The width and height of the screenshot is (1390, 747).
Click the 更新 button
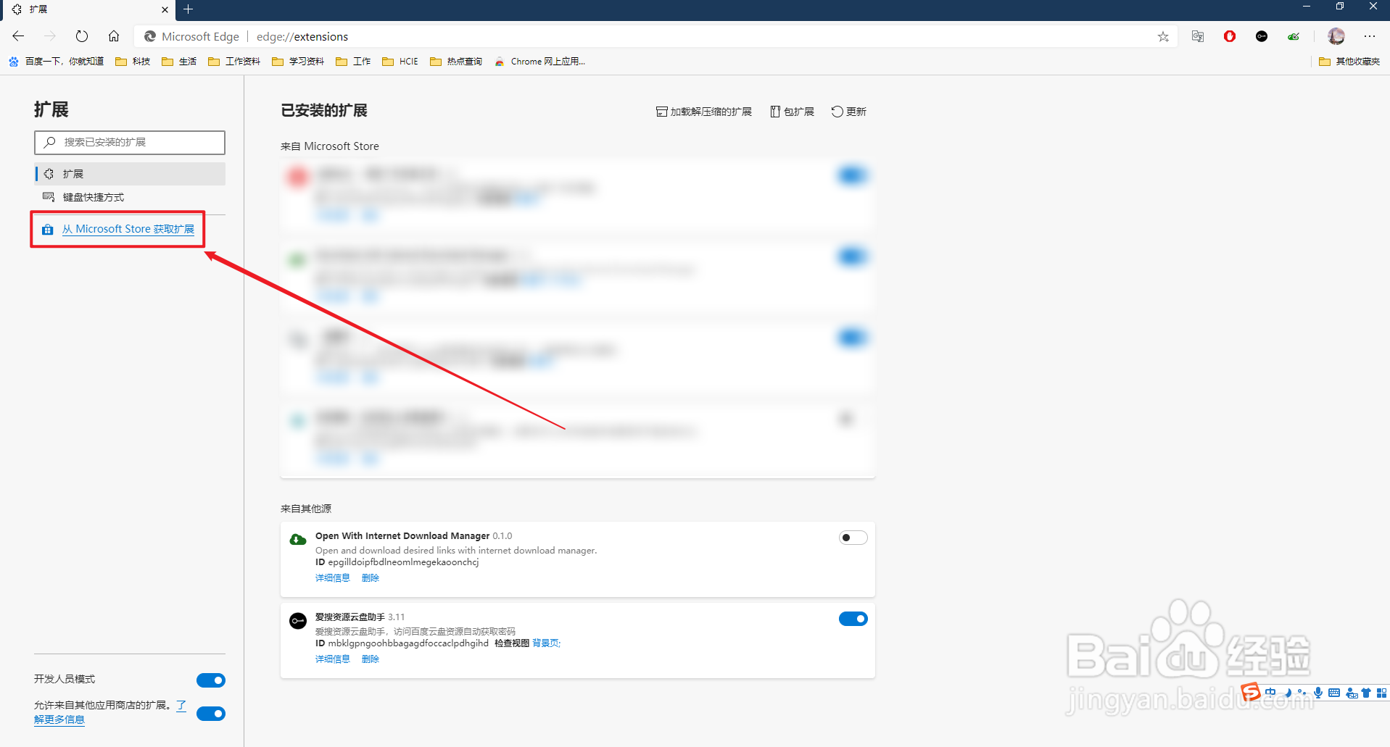point(848,112)
